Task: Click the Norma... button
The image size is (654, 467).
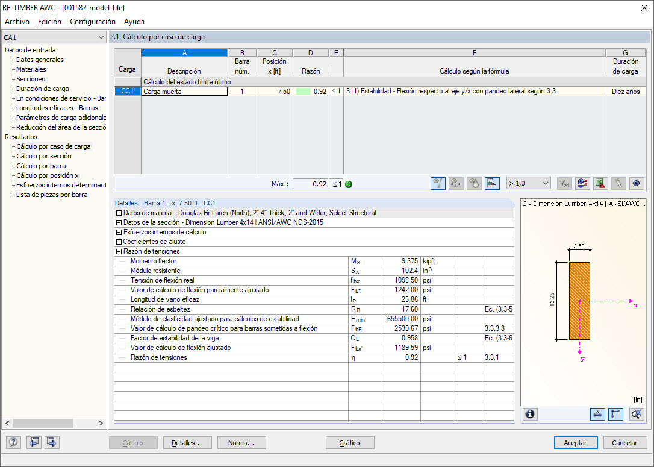Action: coord(241,443)
